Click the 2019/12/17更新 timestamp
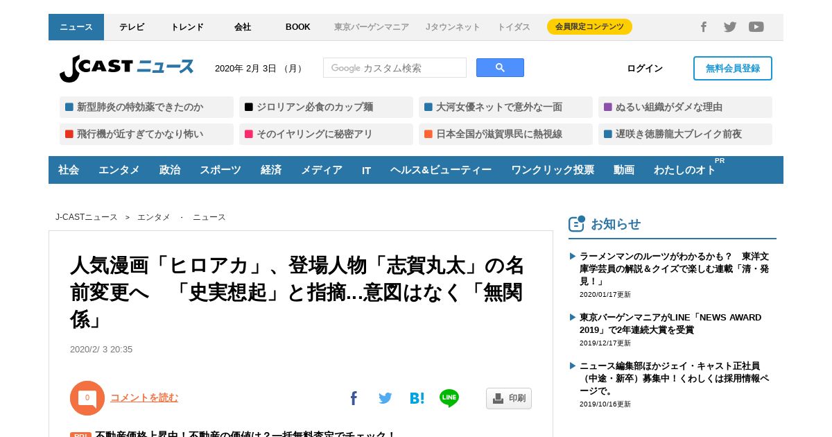Image resolution: width=832 pixels, height=437 pixels. pos(605,343)
